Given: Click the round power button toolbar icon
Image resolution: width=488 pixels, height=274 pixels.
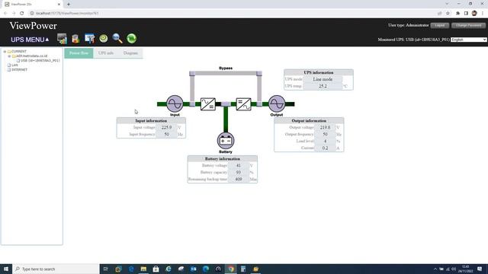Looking at the screenshot, I should click(x=104, y=39).
